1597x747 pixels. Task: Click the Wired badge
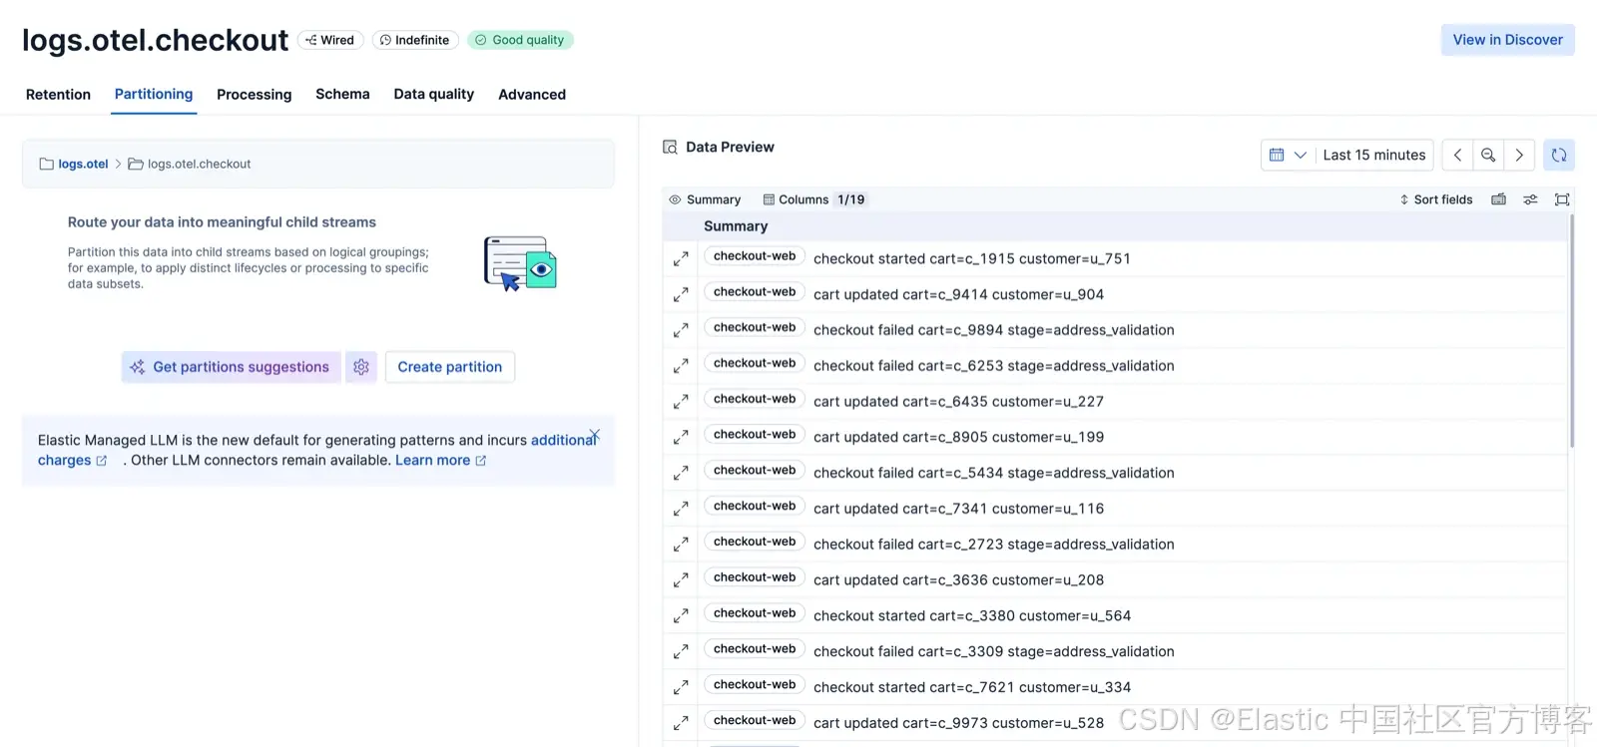330,40
